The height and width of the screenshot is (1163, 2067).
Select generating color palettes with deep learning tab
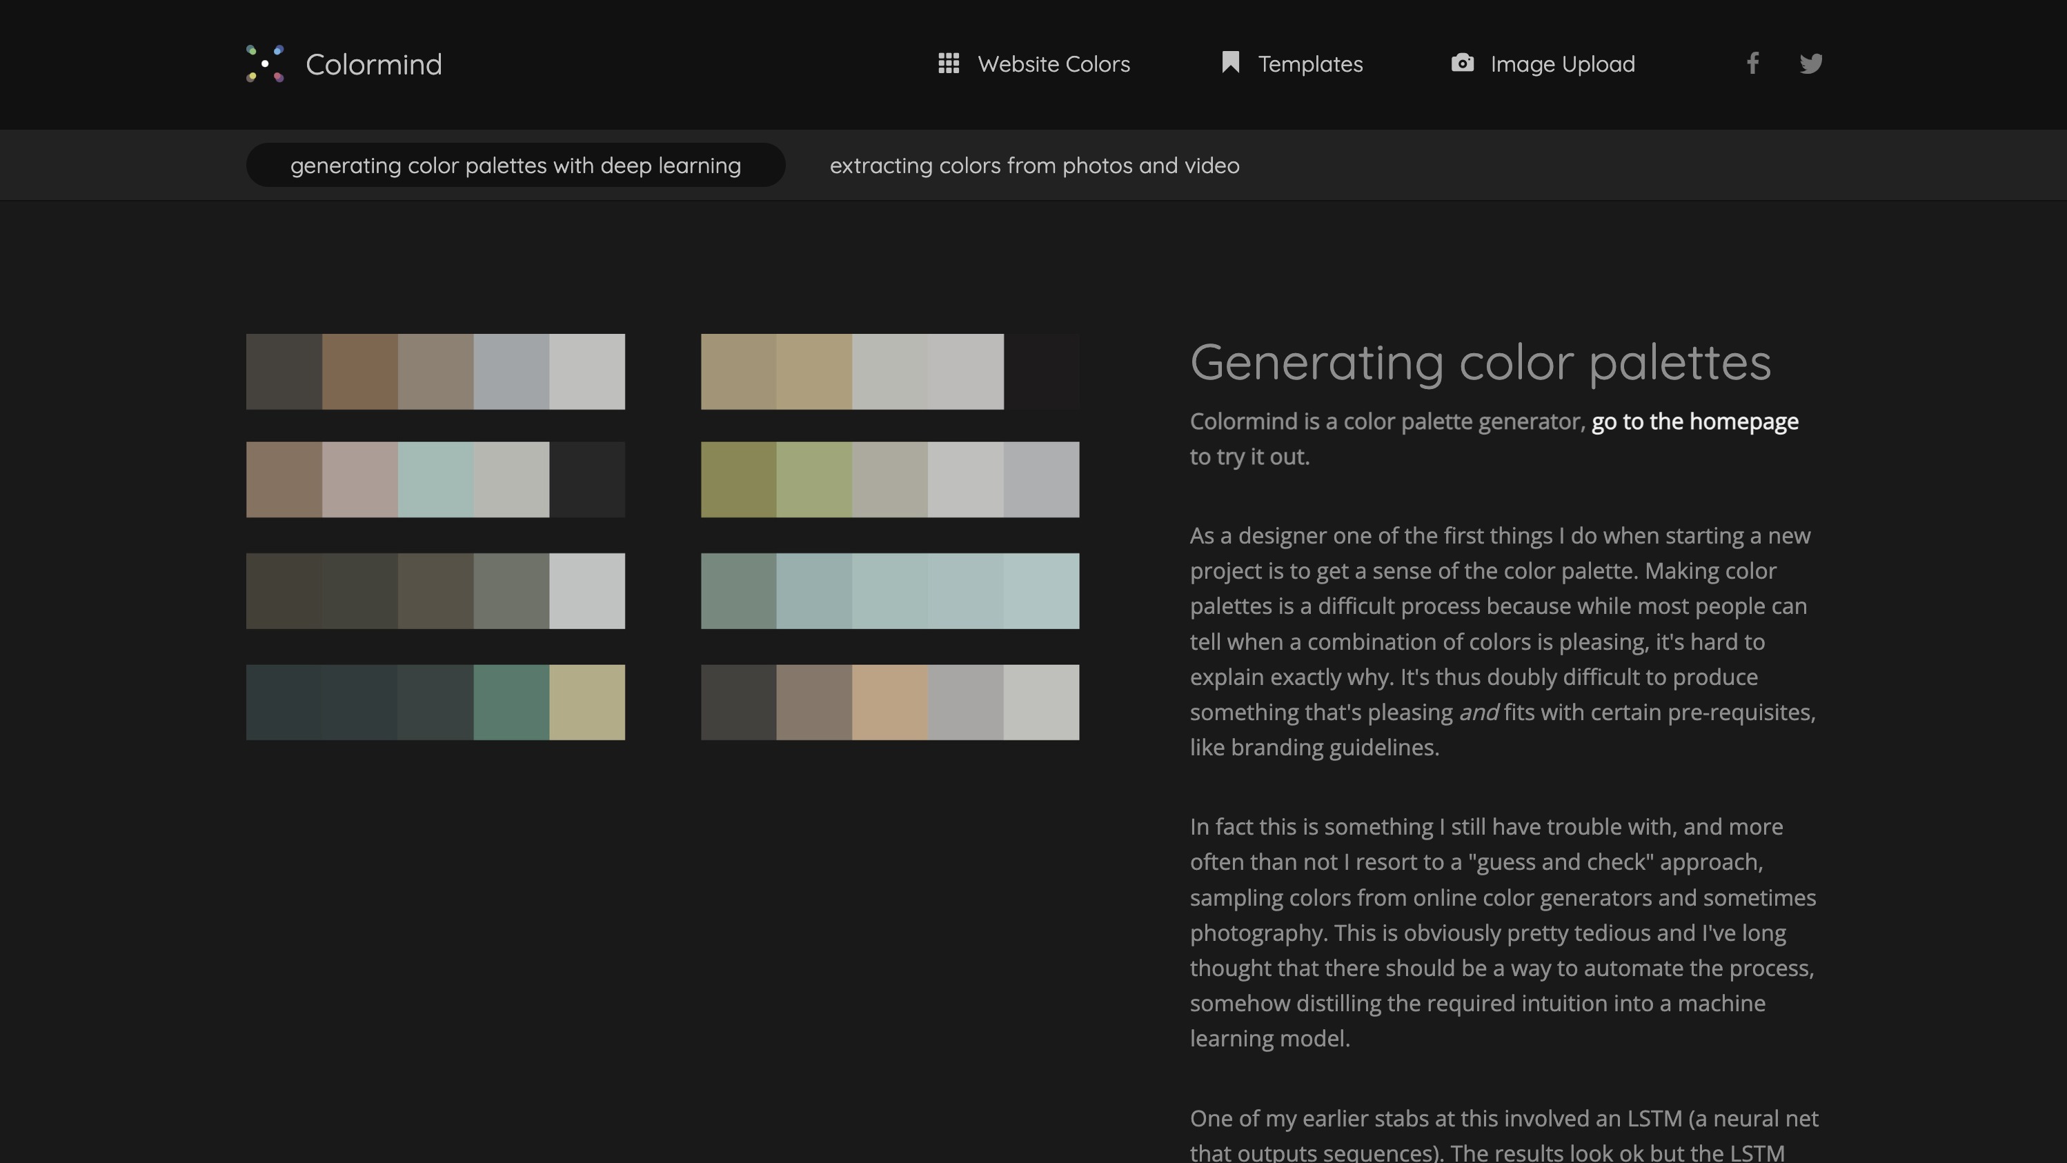(515, 166)
